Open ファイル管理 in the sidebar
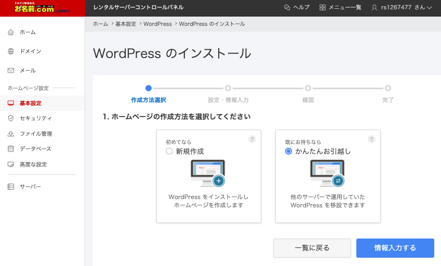The height and width of the screenshot is (266, 441). click(36, 134)
